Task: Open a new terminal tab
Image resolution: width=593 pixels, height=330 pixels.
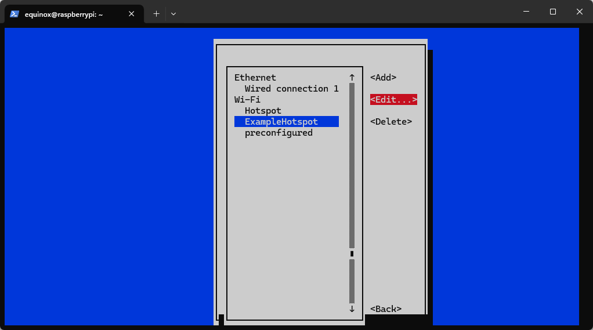Action: click(156, 14)
